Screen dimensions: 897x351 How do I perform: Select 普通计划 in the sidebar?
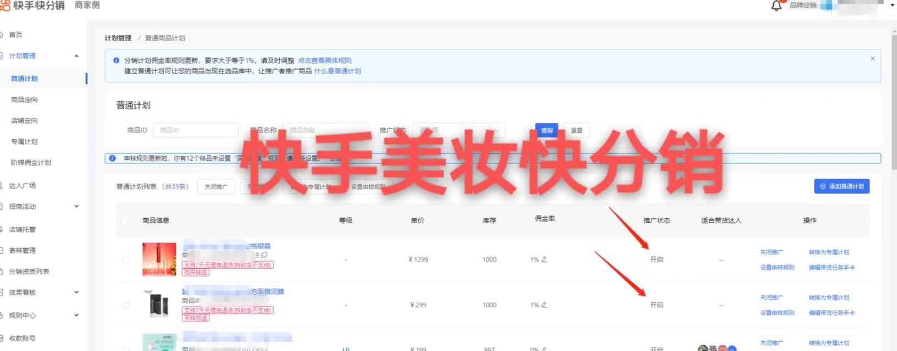click(x=24, y=78)
